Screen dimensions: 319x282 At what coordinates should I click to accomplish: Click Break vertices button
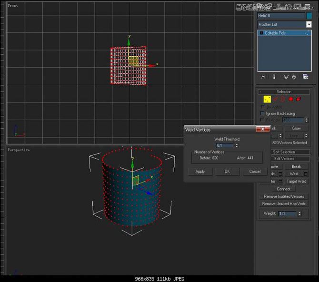coord(296,166)
